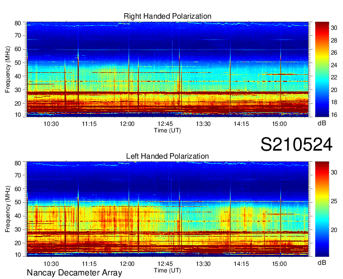Click the 70 MHz tick on top plot
343x279 pixels.
[x=18, y=35]
